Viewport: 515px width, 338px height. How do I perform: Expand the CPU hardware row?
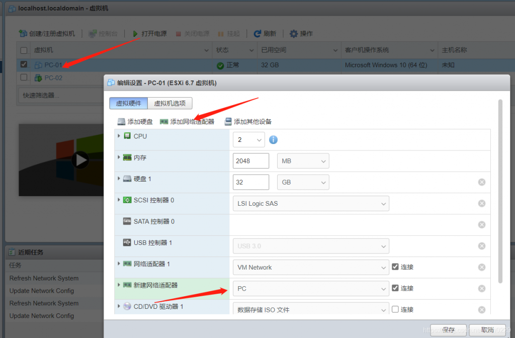click(119, 136)
